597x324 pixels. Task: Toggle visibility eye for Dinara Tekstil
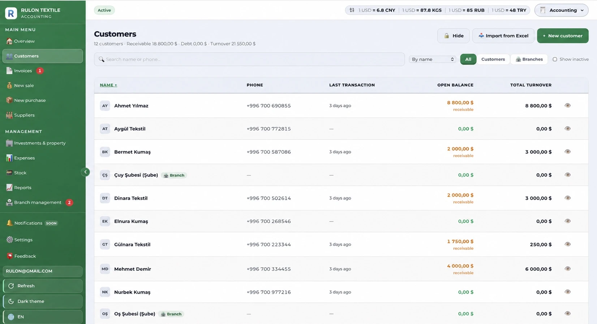pos(567,198)
